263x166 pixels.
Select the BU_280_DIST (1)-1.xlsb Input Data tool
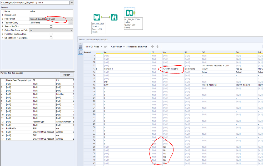point(129,13)
